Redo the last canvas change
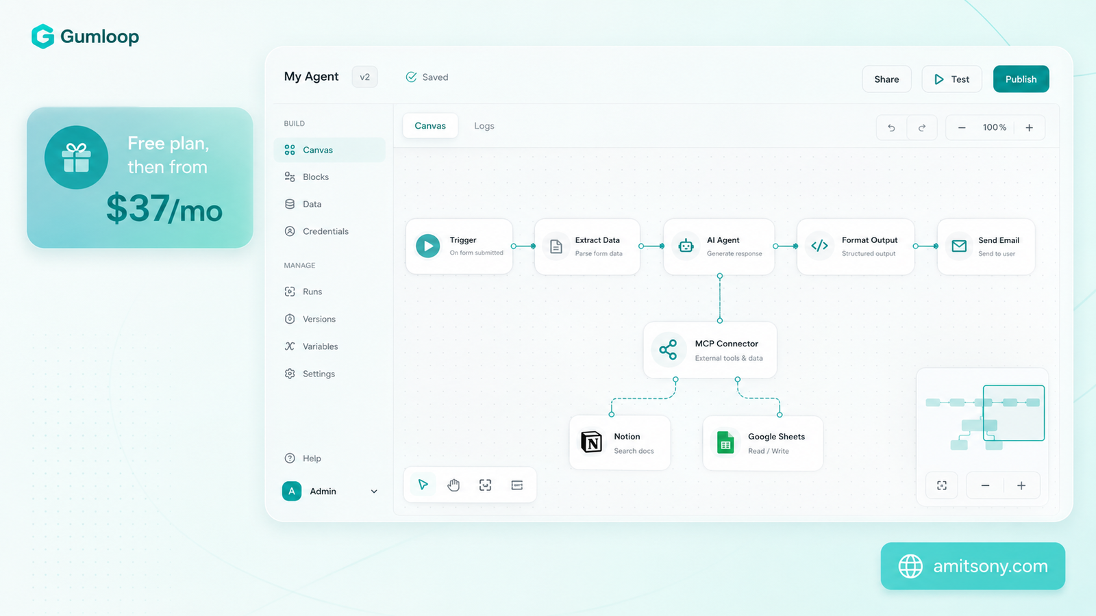Viewport: 1096px width, 616px height. coord(922,127)
